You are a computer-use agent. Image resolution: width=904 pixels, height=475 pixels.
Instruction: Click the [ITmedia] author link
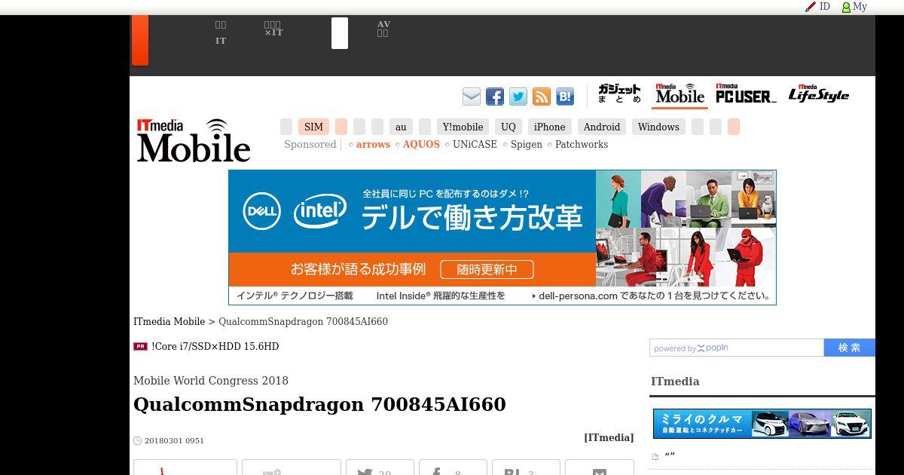coord(609,438)
